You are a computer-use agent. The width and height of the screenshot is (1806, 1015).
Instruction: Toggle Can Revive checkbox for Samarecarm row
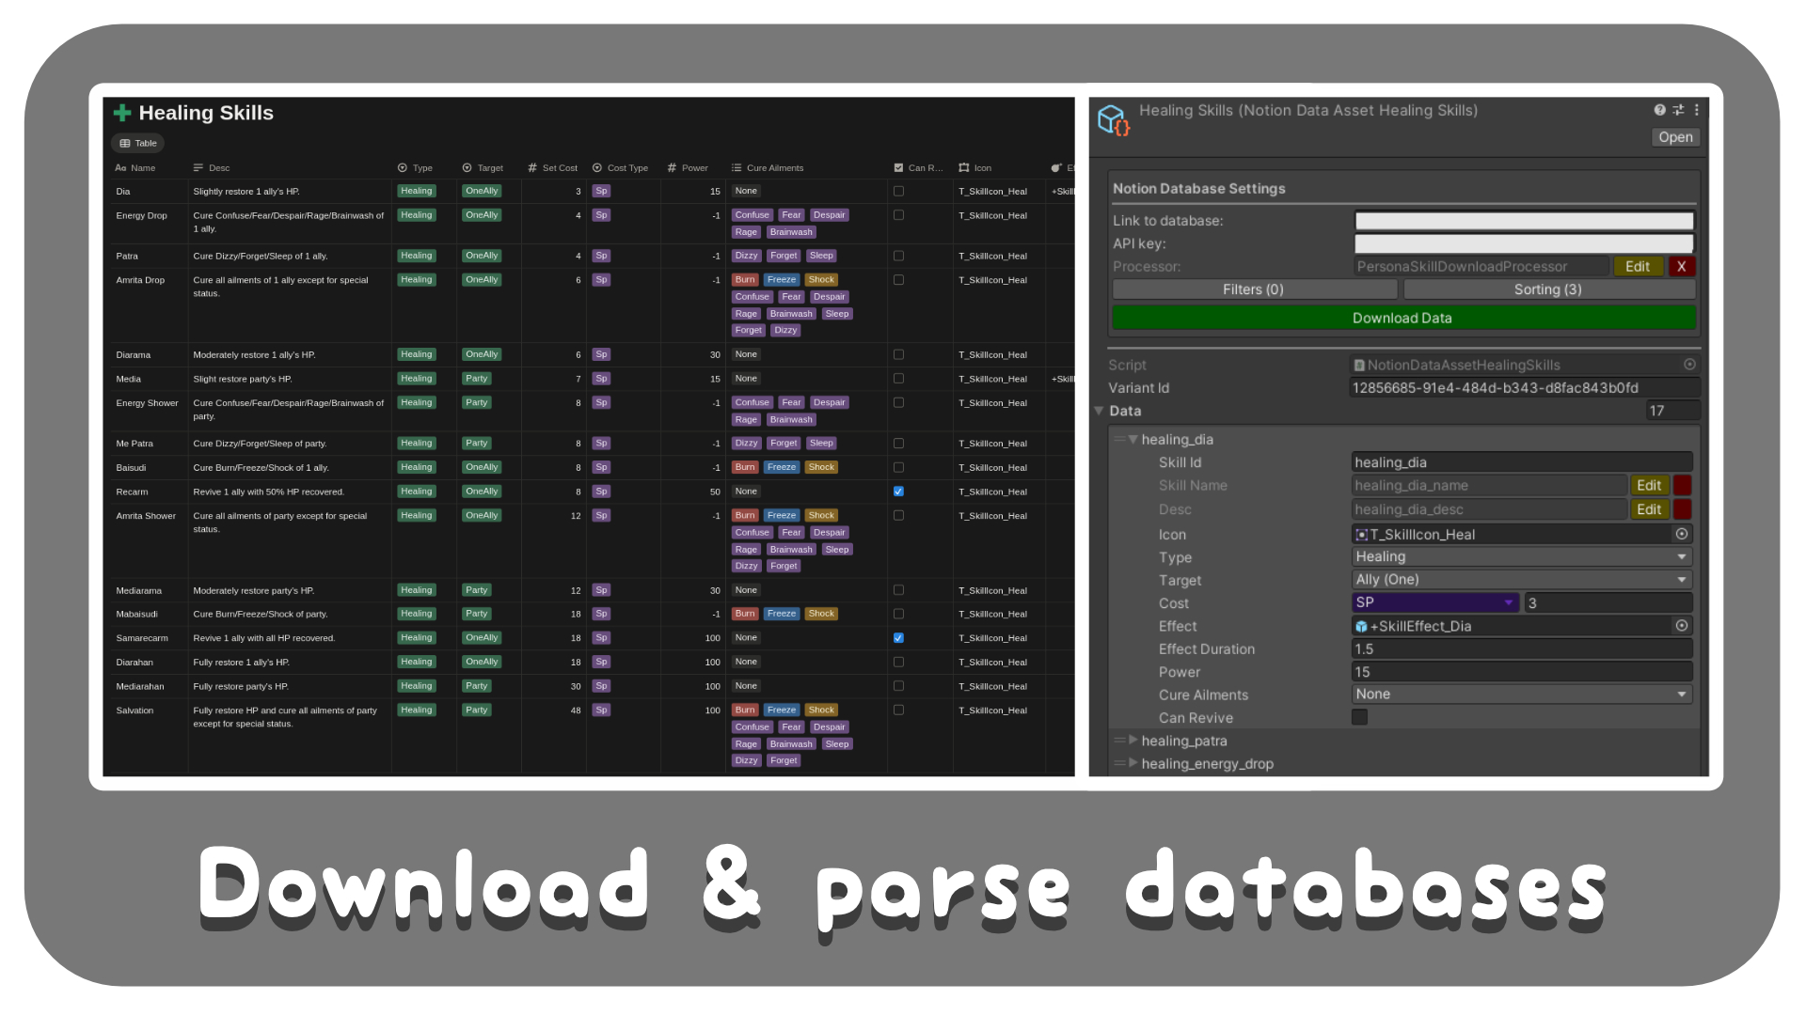(898, 638)
